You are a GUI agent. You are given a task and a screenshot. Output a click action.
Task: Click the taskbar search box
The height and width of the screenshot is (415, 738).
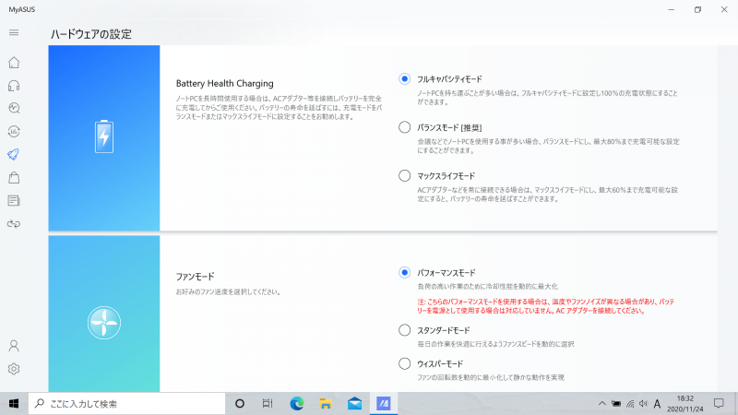point(127,404)
